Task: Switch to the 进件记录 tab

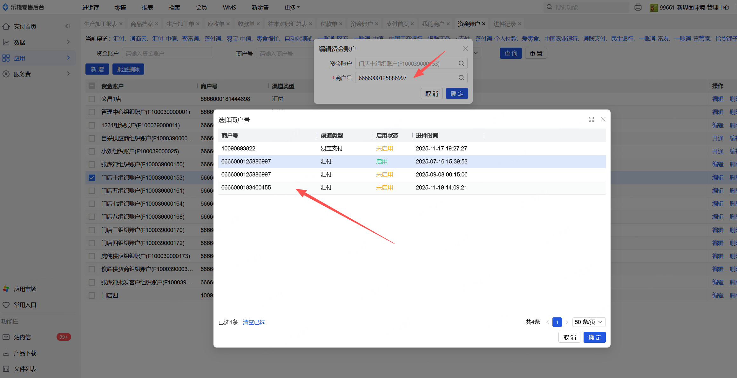Action: 504,24
